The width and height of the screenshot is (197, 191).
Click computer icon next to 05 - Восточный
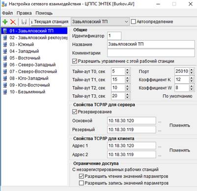click(5, 58)
